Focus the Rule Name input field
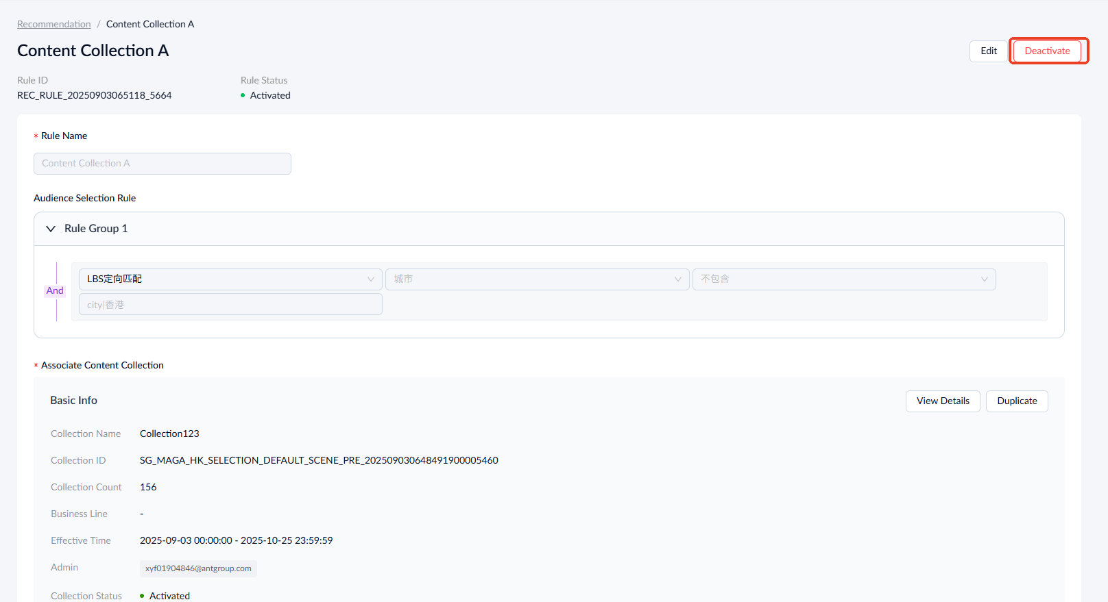 [x=162, y=164]
